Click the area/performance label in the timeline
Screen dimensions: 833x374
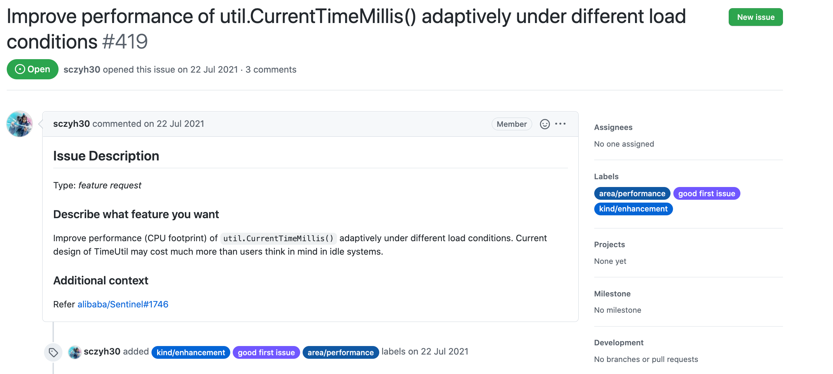(x=340, y=352)
